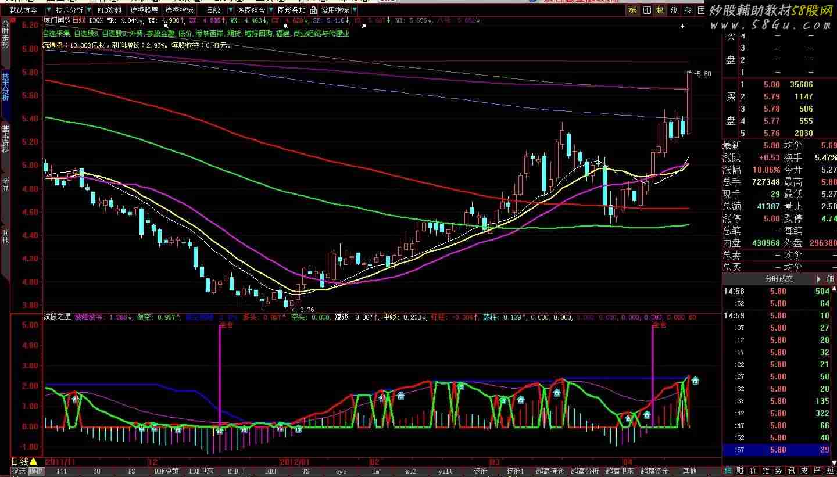Click the house signal icon above the latest candle
This screenshot has width=837, height=477.
[695, 381]
